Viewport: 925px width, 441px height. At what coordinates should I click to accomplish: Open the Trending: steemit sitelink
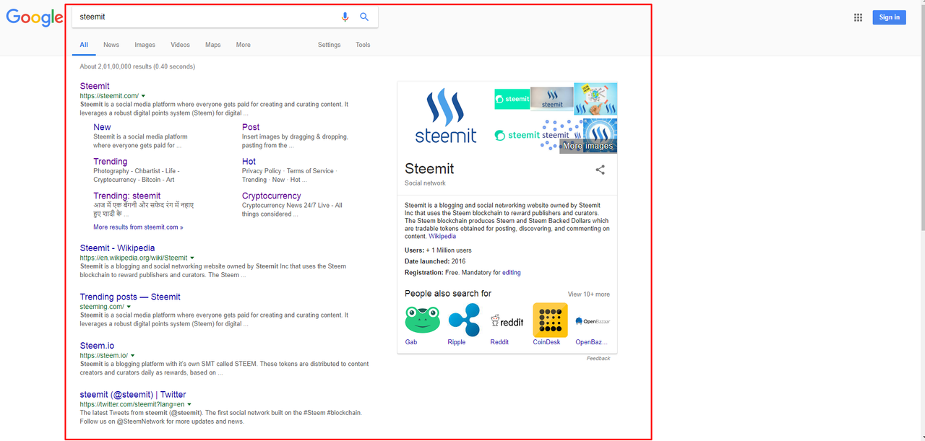pyautogui.click(x=127, y=196)
